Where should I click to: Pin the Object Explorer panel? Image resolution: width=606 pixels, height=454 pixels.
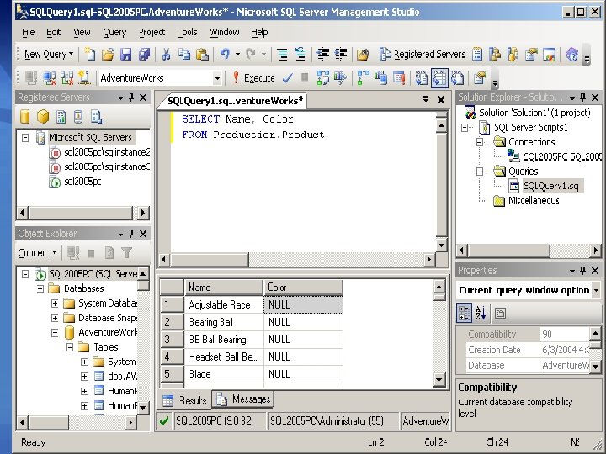click(x=131, y=234)
